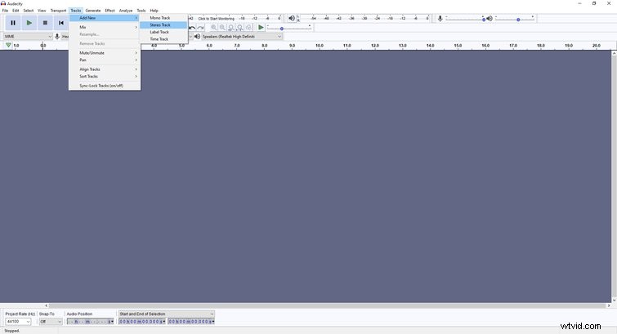This screenshot has width=617, height=334.
Task: Open the Select menu
Action: 29,11
